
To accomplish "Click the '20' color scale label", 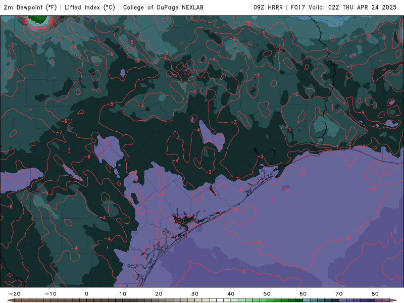I will pyautogui.click(x=159, y=294).
